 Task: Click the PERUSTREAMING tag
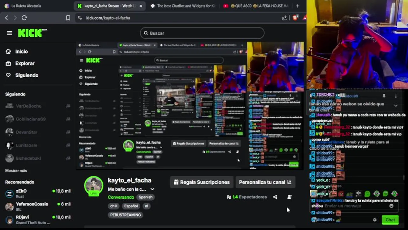[x=125, y=215]
